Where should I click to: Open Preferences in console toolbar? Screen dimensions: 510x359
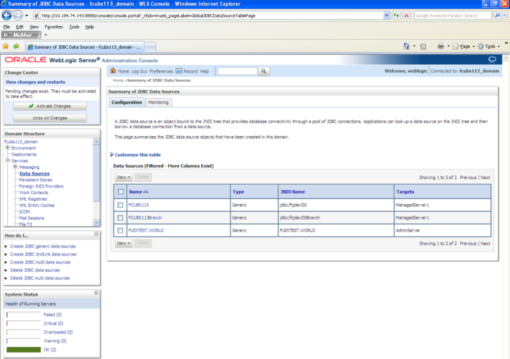[161, 71]
